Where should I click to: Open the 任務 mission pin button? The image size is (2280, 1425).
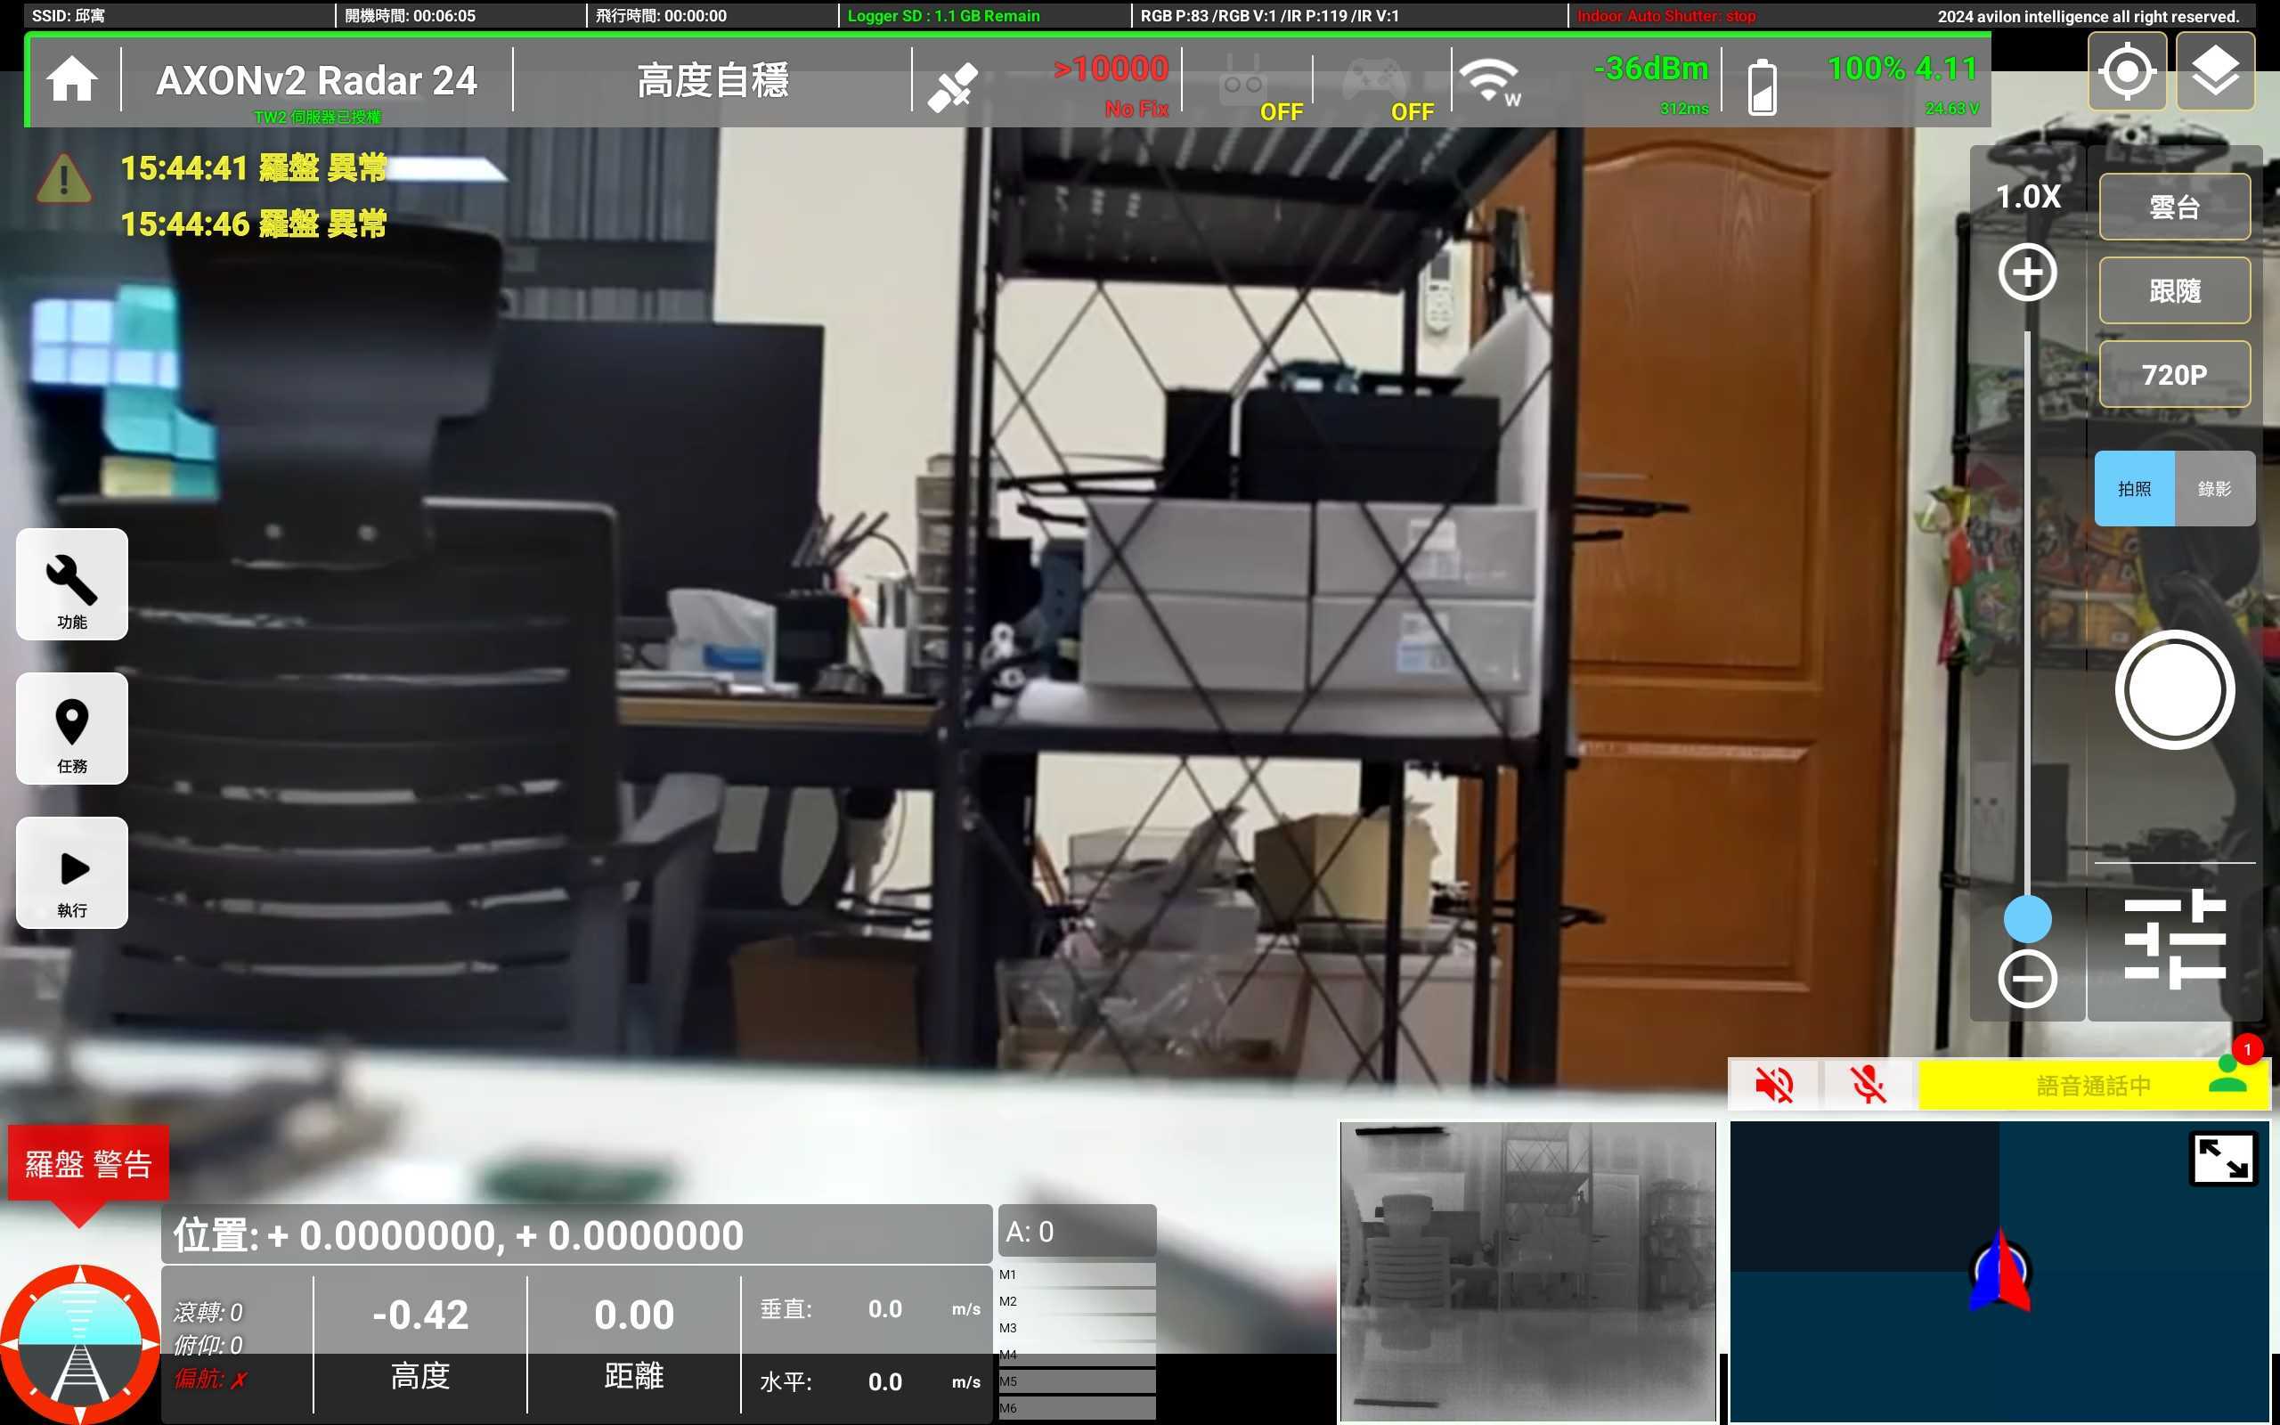pyautogui.click(x=72, y=728)
